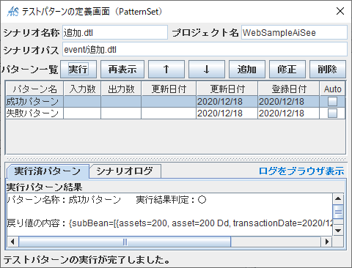Toggle Auto checkbox for 失敗パターン row
352x268 pixels.
click(332, 113)
